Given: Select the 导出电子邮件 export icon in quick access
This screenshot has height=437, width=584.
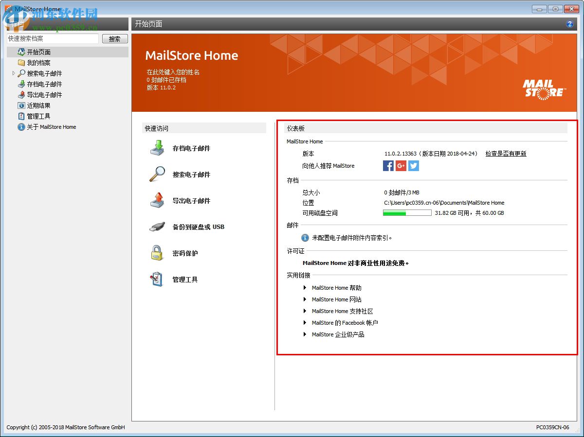Looking at the screenshot, I should pos(157,200).
